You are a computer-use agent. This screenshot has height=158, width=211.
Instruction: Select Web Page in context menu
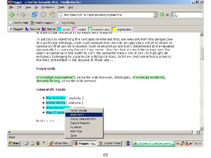pyautogui.click(x=84, y=131)
